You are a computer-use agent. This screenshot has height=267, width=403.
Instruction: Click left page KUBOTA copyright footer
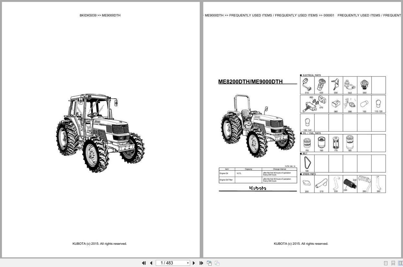[x=100, y=244]
